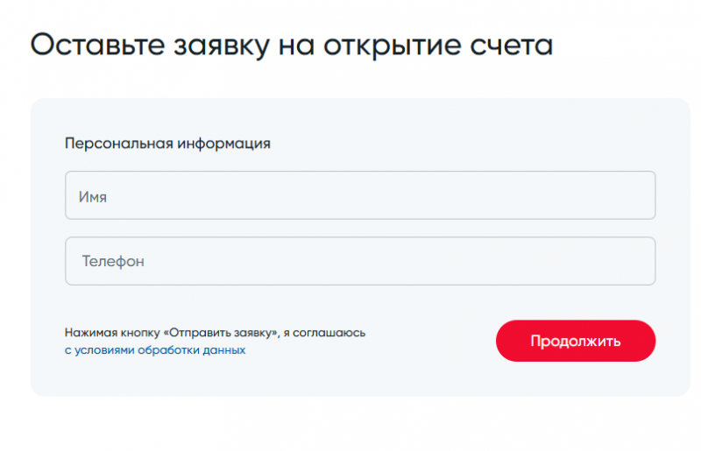Select the phone number entry box
The height and width of the screenshot is (451, 701).
[360, 261]
